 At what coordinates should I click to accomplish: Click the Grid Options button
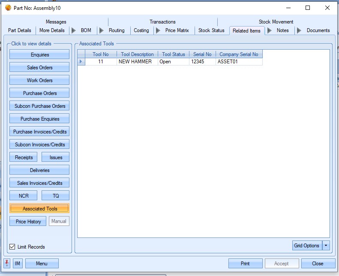306,246
